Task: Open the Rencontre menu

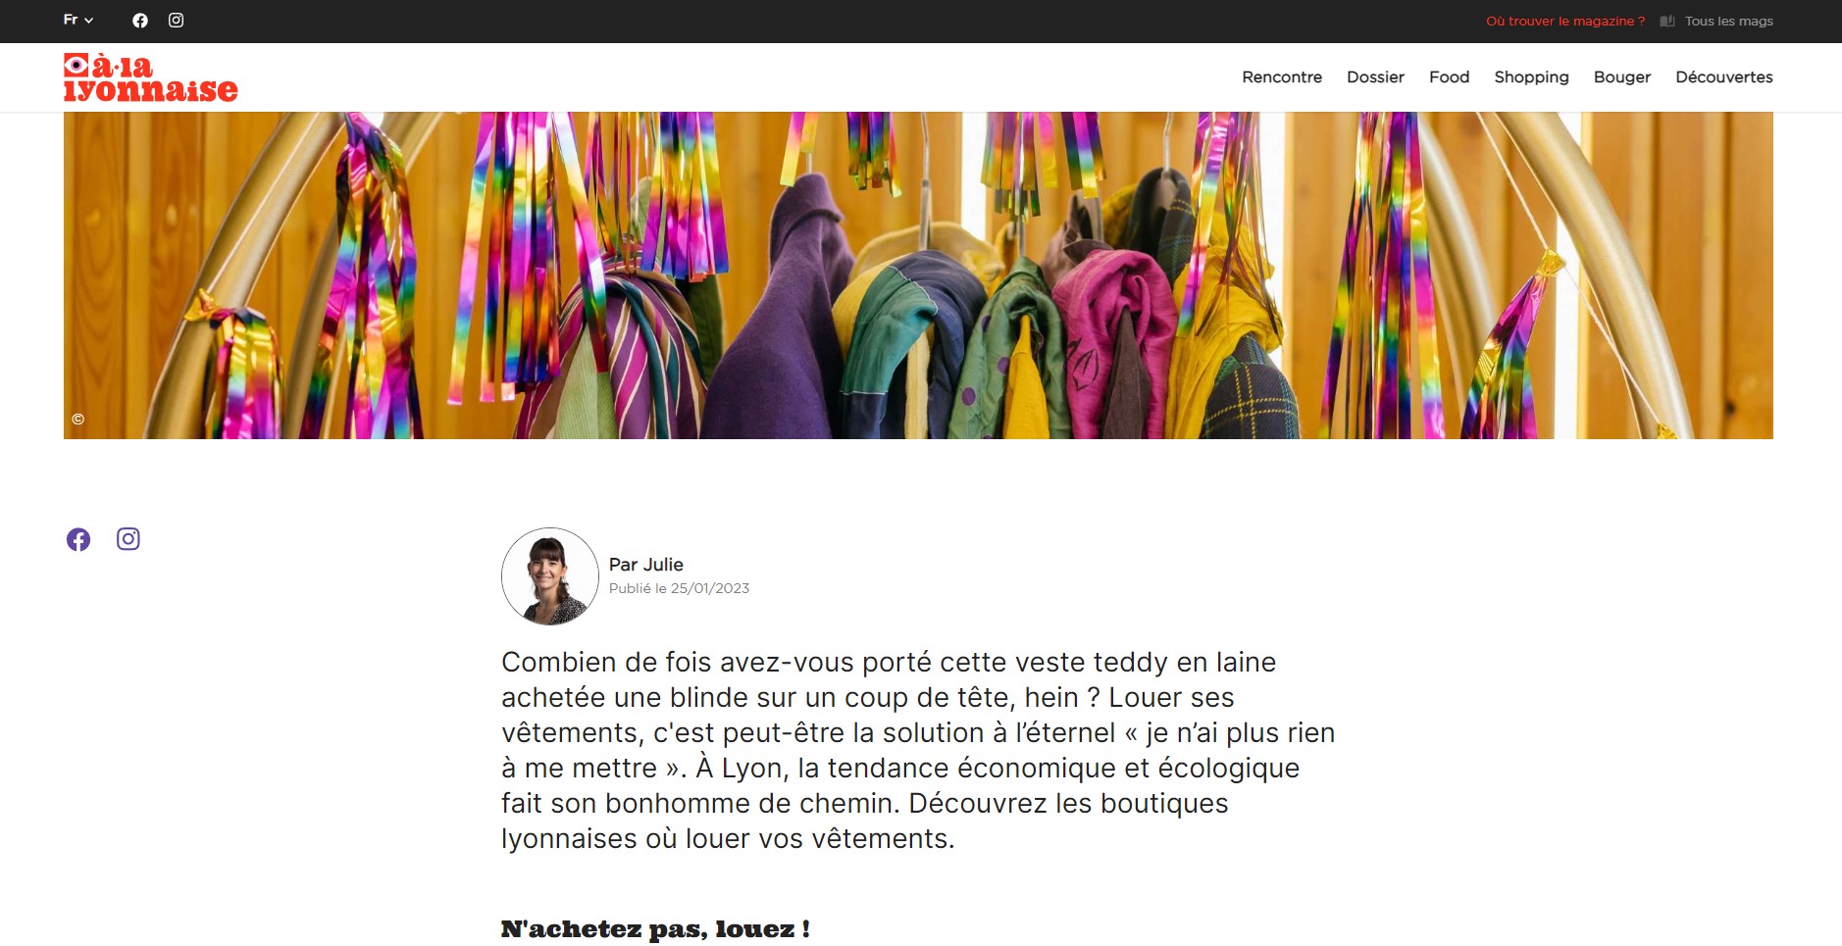Action: pyautogui.click(x=1282, y=77)
